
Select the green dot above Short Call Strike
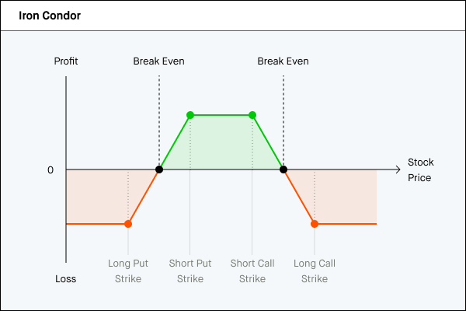tap(252, 115)
